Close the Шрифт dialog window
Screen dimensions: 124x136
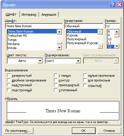(x=119, y=5)
